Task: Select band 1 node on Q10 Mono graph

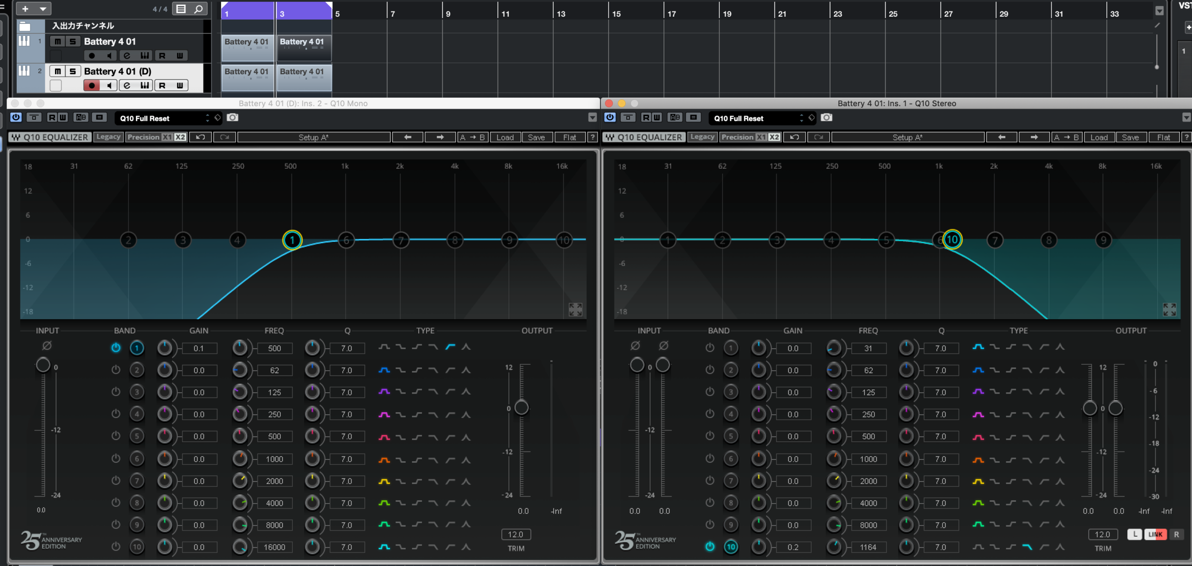Action: (292, 240)
